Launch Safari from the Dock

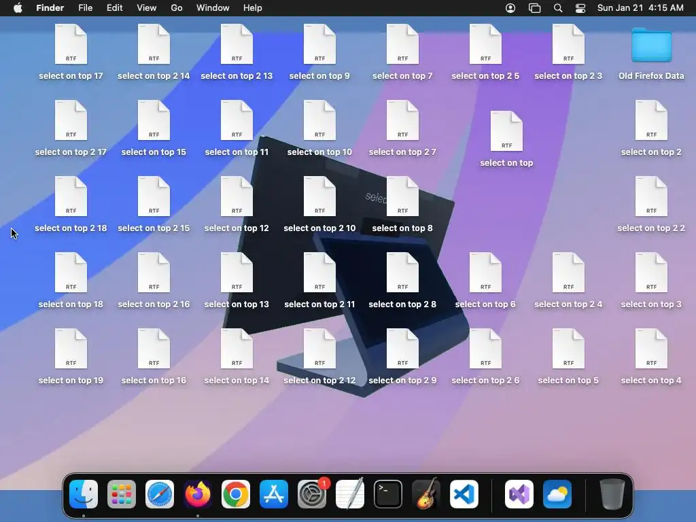[x=160, y=494]
